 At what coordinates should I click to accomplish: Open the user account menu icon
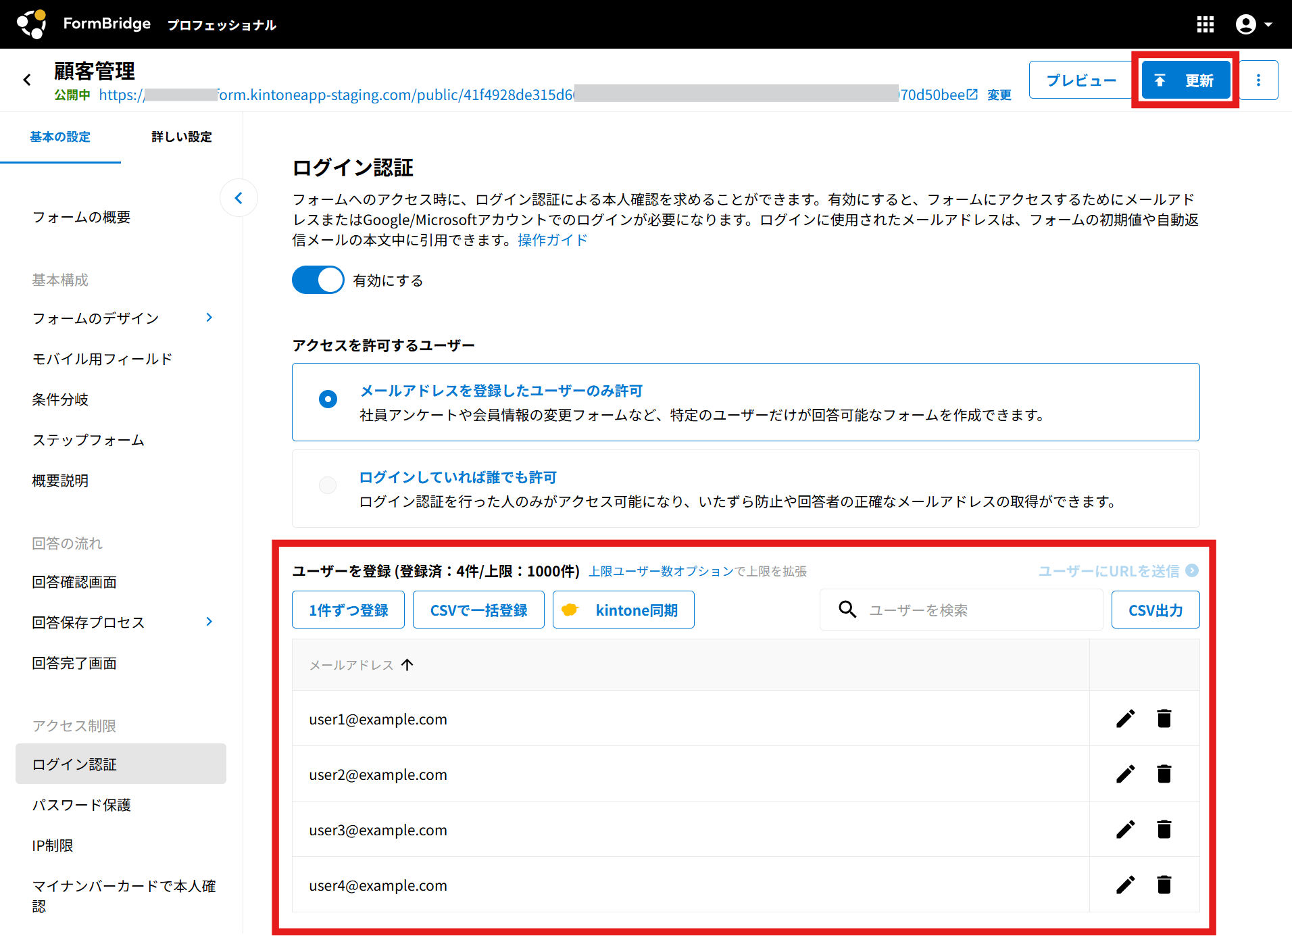pos(1253,24)
